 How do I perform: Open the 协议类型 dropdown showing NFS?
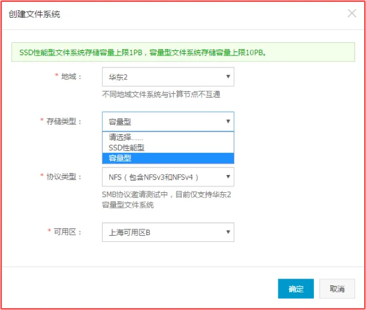168,177
